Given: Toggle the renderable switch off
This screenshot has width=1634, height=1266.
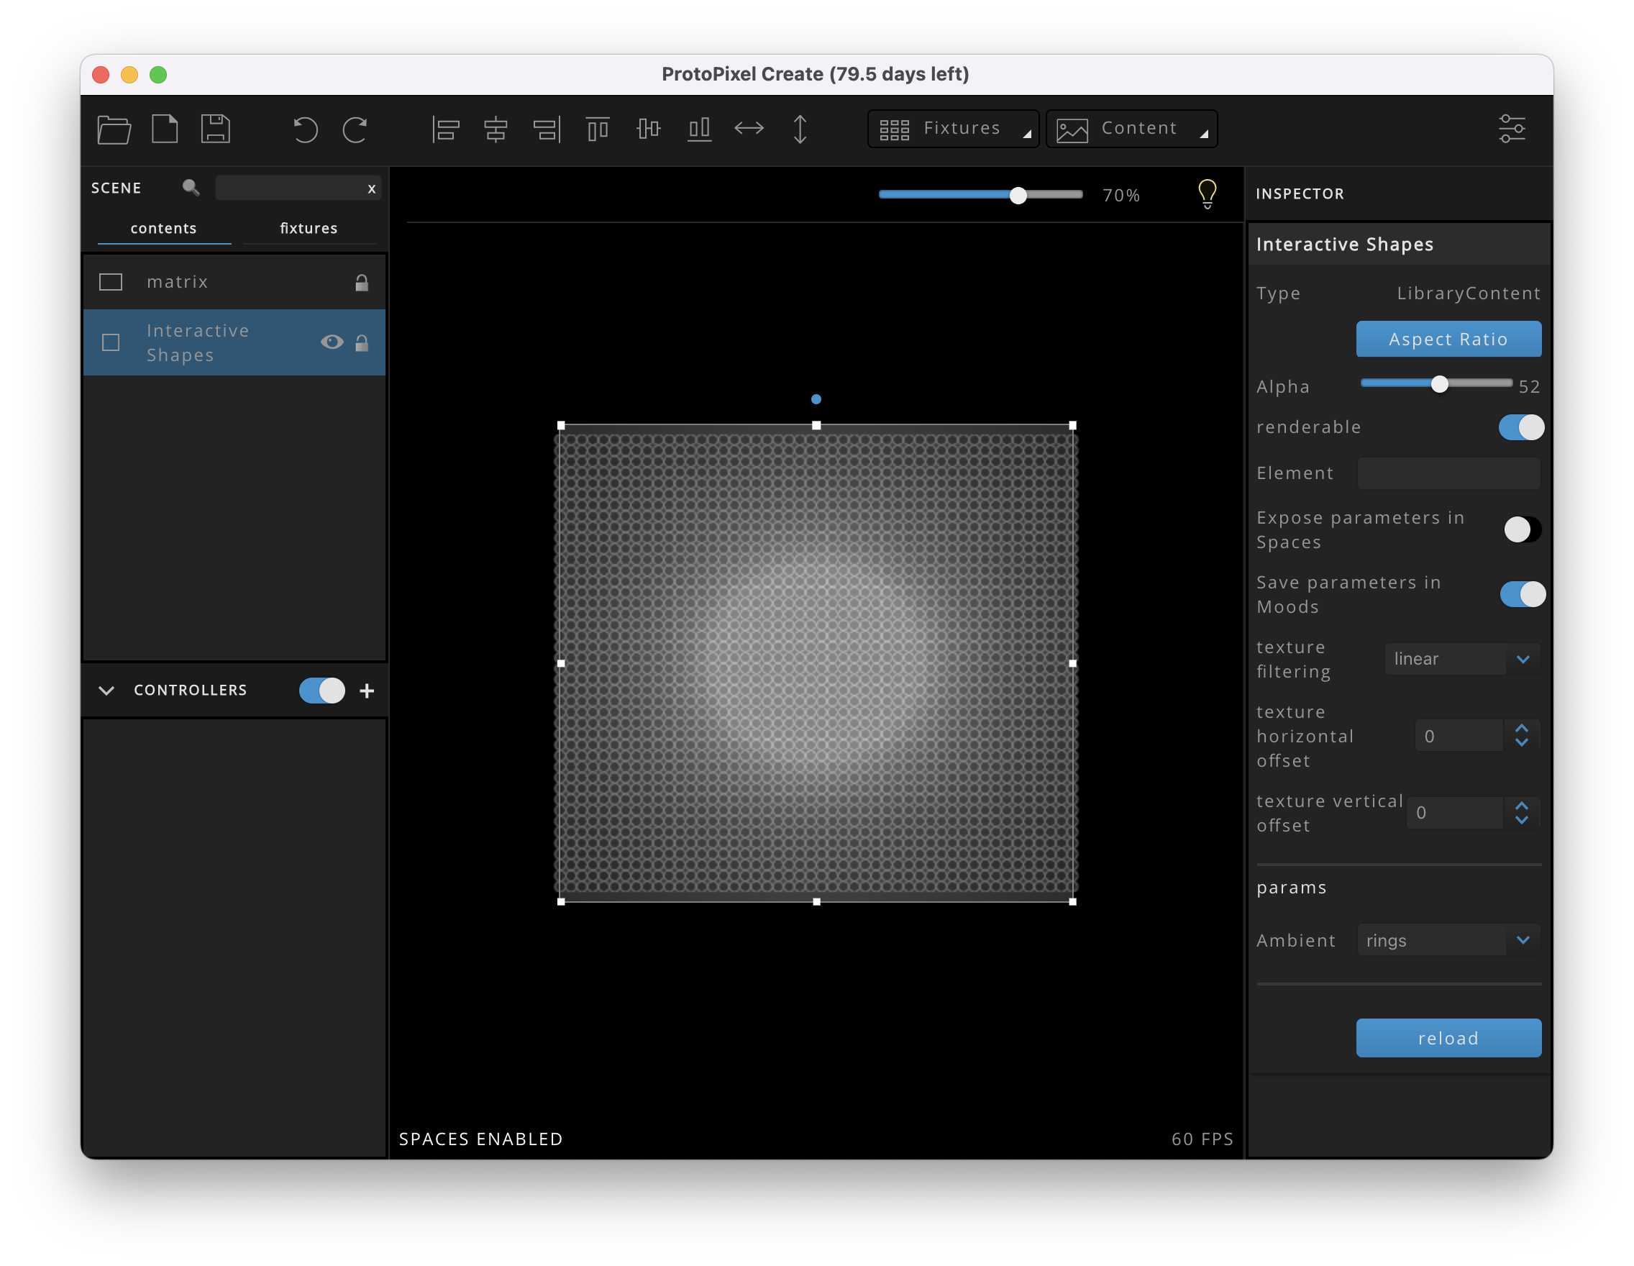Looking at the screenshot, I should point(1521,427).
